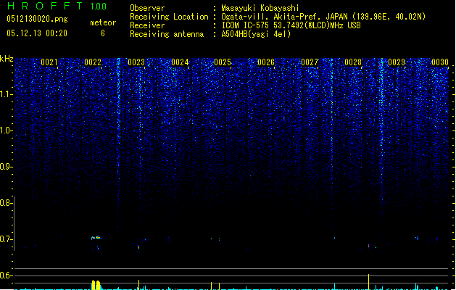The image size is (456, 290).
Task: Click the meteor count value 6
Action: tap(103, 33)
